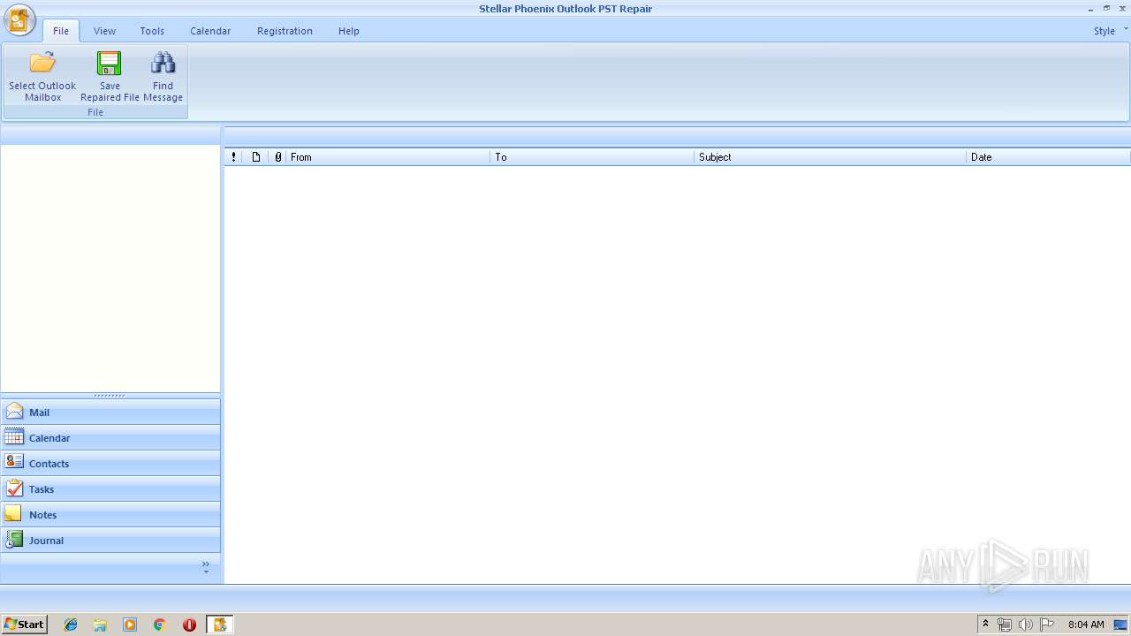Launch Internet Explorer from taskbar
This screenshot has width=1131, height=636.
pyautogui.click(x=71, y=625)
